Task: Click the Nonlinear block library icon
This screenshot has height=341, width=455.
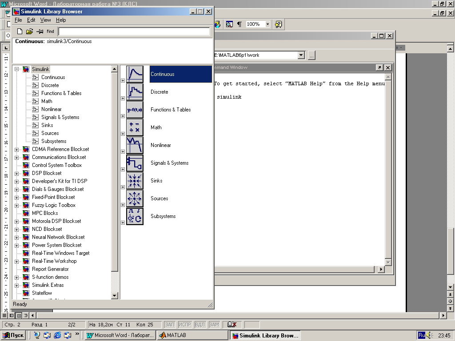Action: pyautogui.click(x=135, y=145)
